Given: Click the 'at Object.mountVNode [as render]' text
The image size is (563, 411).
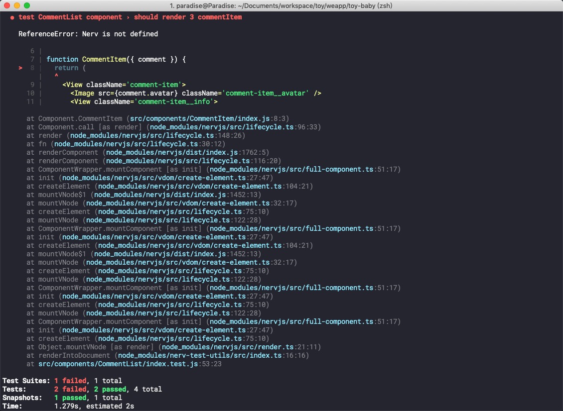Looking at the screenshot, I should click(90, 347).
